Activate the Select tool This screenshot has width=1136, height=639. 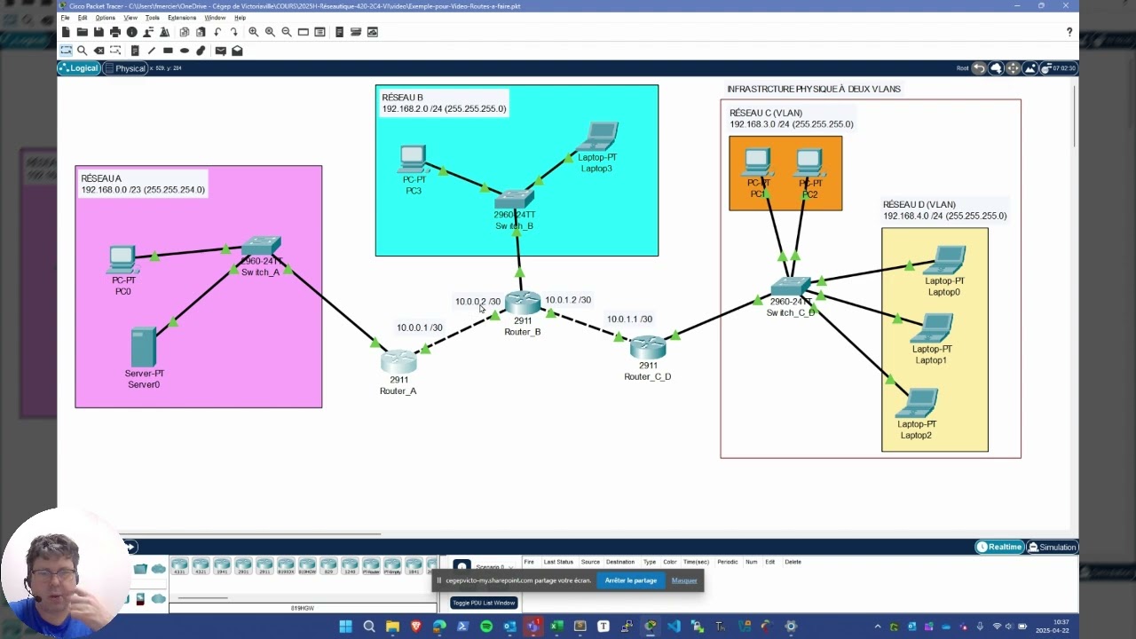(x=66, y=51)
